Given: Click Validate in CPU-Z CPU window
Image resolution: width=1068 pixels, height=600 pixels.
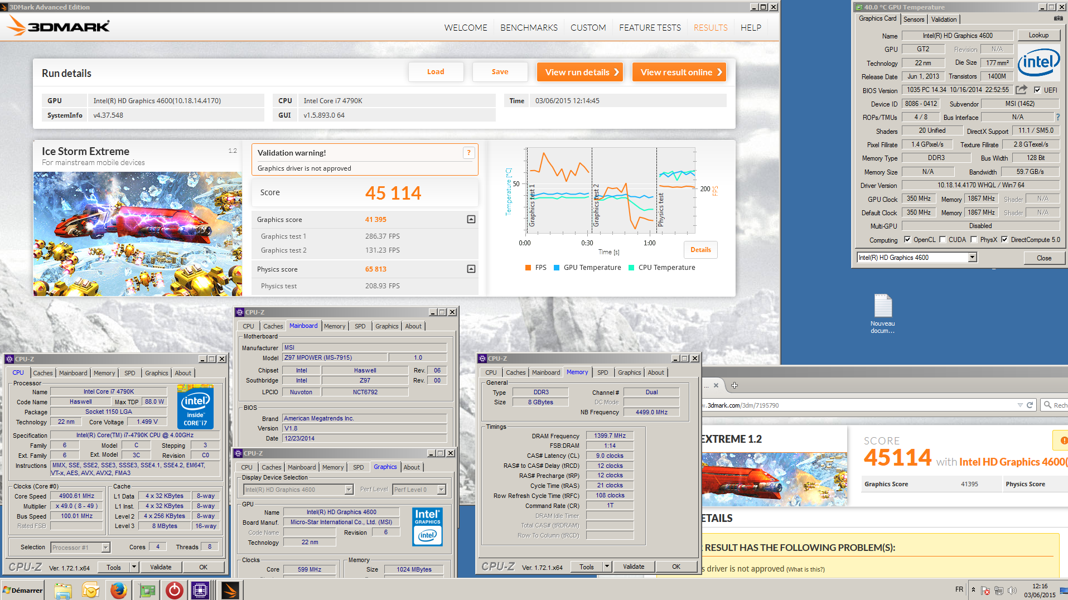Looking at the screenshot, I should coord(161,567).
